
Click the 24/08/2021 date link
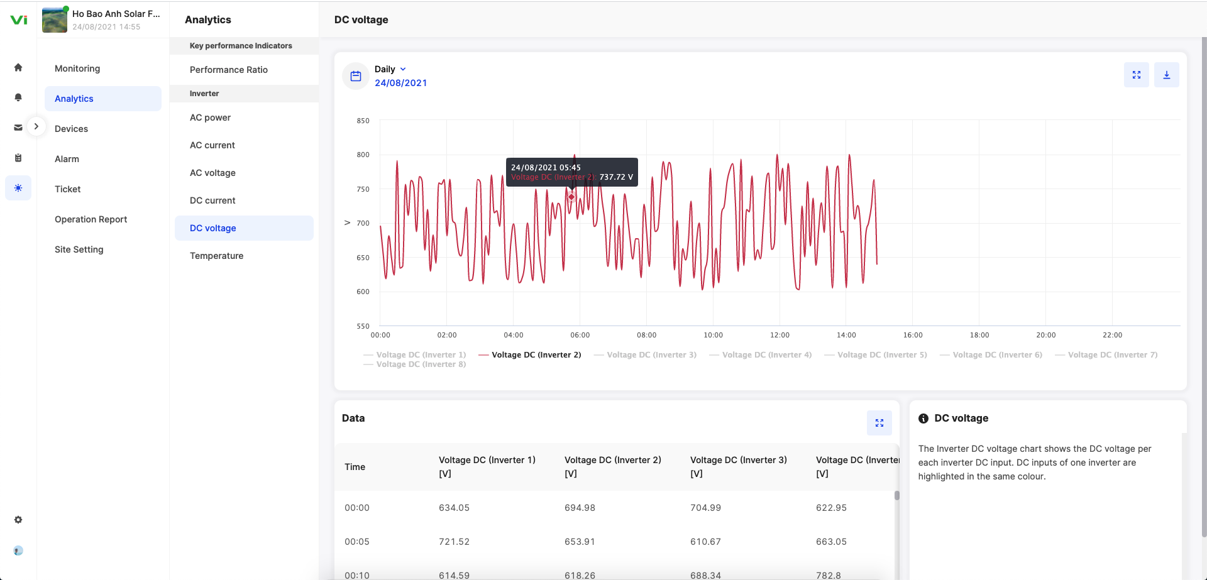[x=400, y=83]
